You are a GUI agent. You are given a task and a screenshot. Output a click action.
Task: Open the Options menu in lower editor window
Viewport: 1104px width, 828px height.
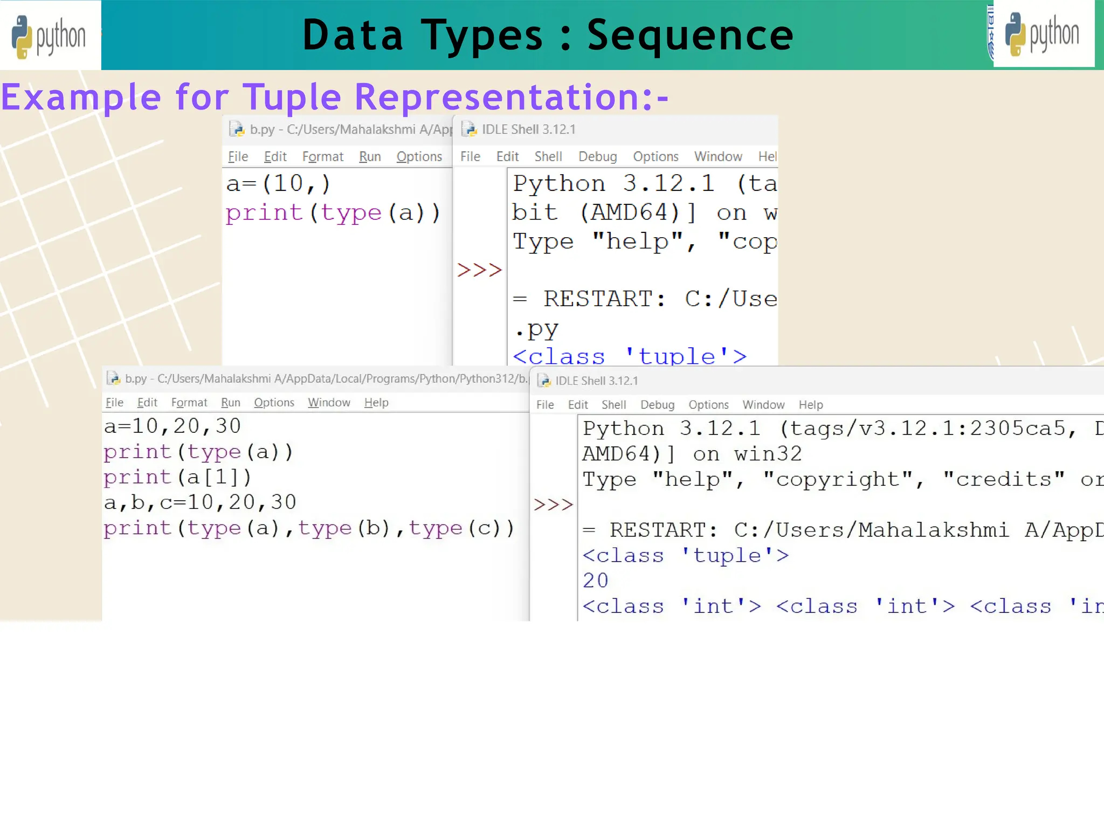click(x=274, y=403)
